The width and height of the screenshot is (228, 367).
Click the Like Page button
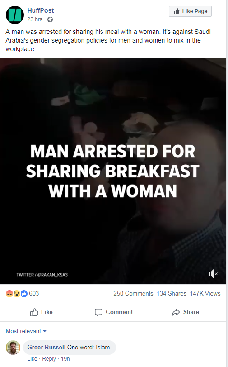click(x=190, y=11)
